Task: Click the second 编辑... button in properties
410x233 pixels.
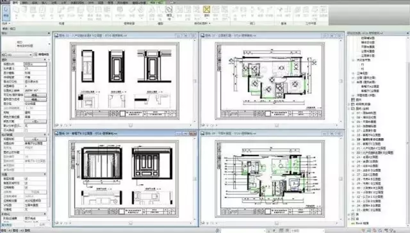Action: pyautogui.click(x=36, y=99)
